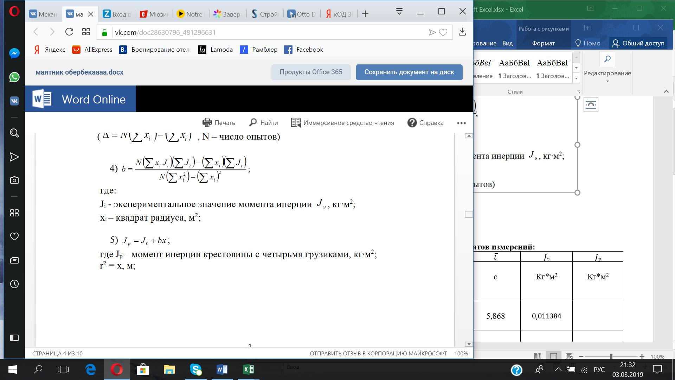The width and height of the screenshot is (675, 380).
Task: Open more options ellipsis menu
Action: pyautogui.click(x=461, y=123)
